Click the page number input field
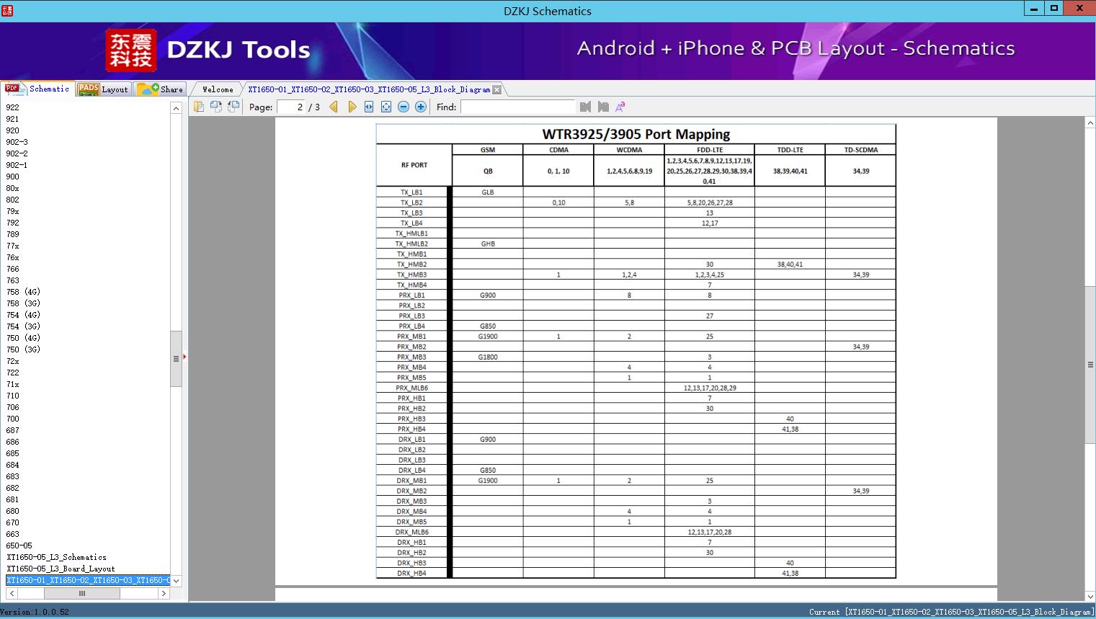The height and width of the screenshot is (619, 1096). coord(290,107)
